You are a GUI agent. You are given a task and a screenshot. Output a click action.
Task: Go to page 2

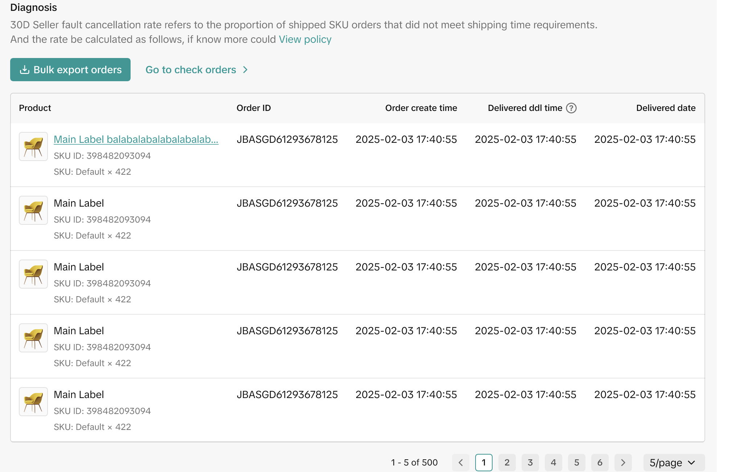pos(507,463)
